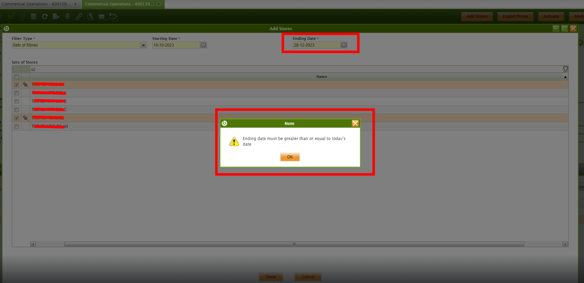Screen dimensions: 584x283
Task: Click the 'Ending date must be greater' message
Action: pyautogui.click(x=294, y=141)
